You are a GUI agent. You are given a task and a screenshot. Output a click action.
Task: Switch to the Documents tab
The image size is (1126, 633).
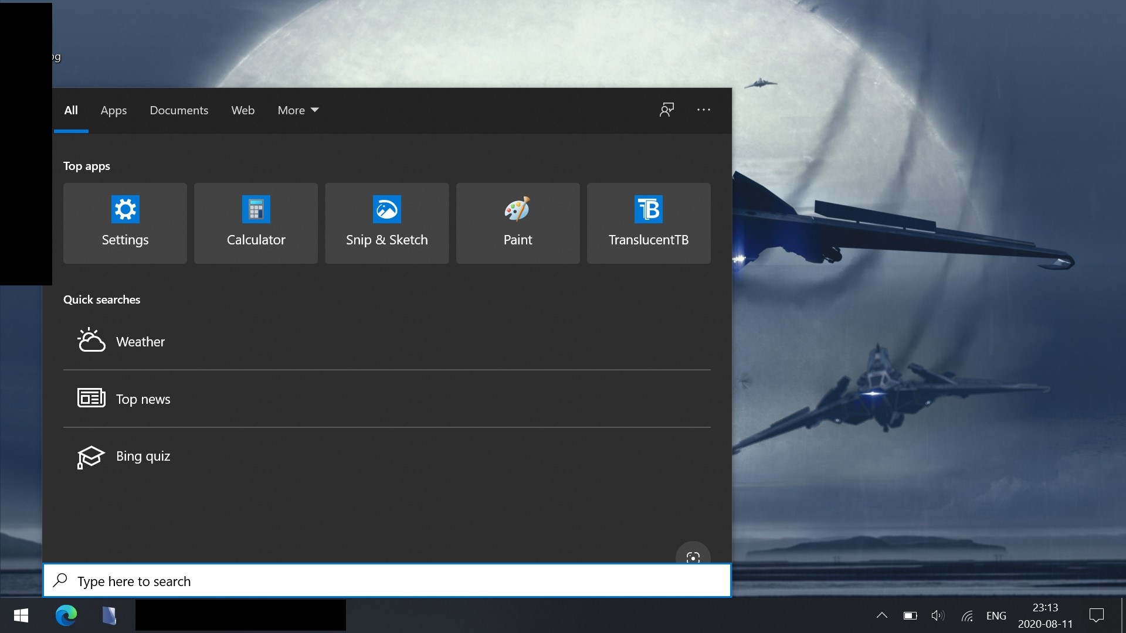pyautogui.click(x=179, y=110)
